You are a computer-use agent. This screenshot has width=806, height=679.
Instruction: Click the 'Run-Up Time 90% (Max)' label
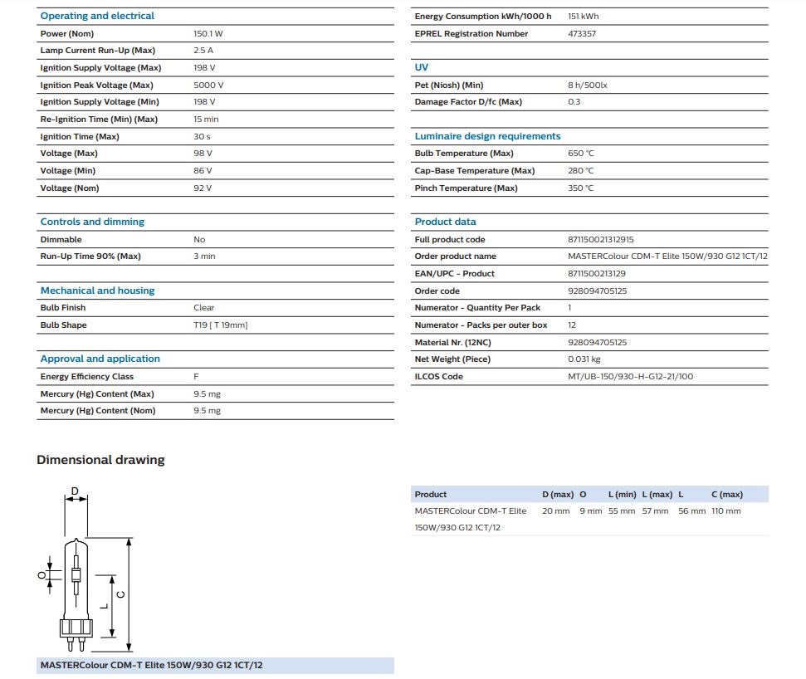point(90,256)
